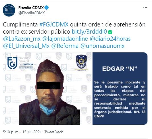Open the three-dot more options menu
Viewport: 152px width, 139px height.
[145, 8]
